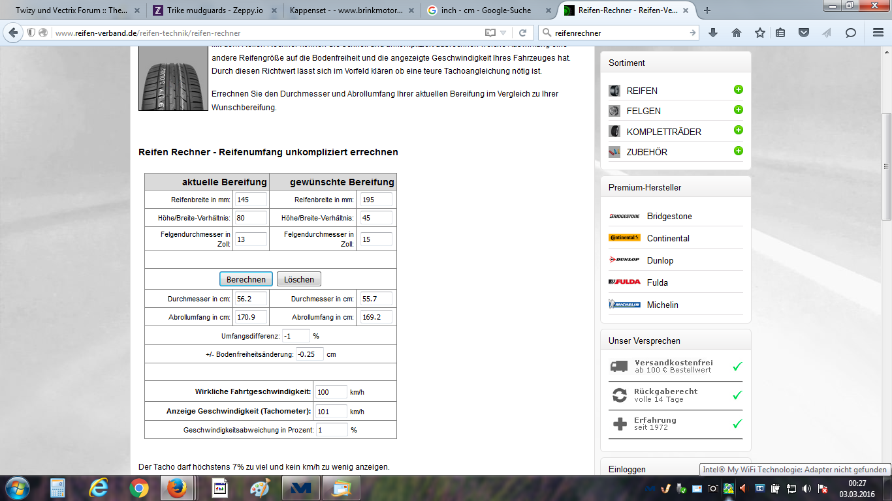Expand REIFEN category with green plus
The width and height of the screenshot is (892, 501).
pos(739,90)
